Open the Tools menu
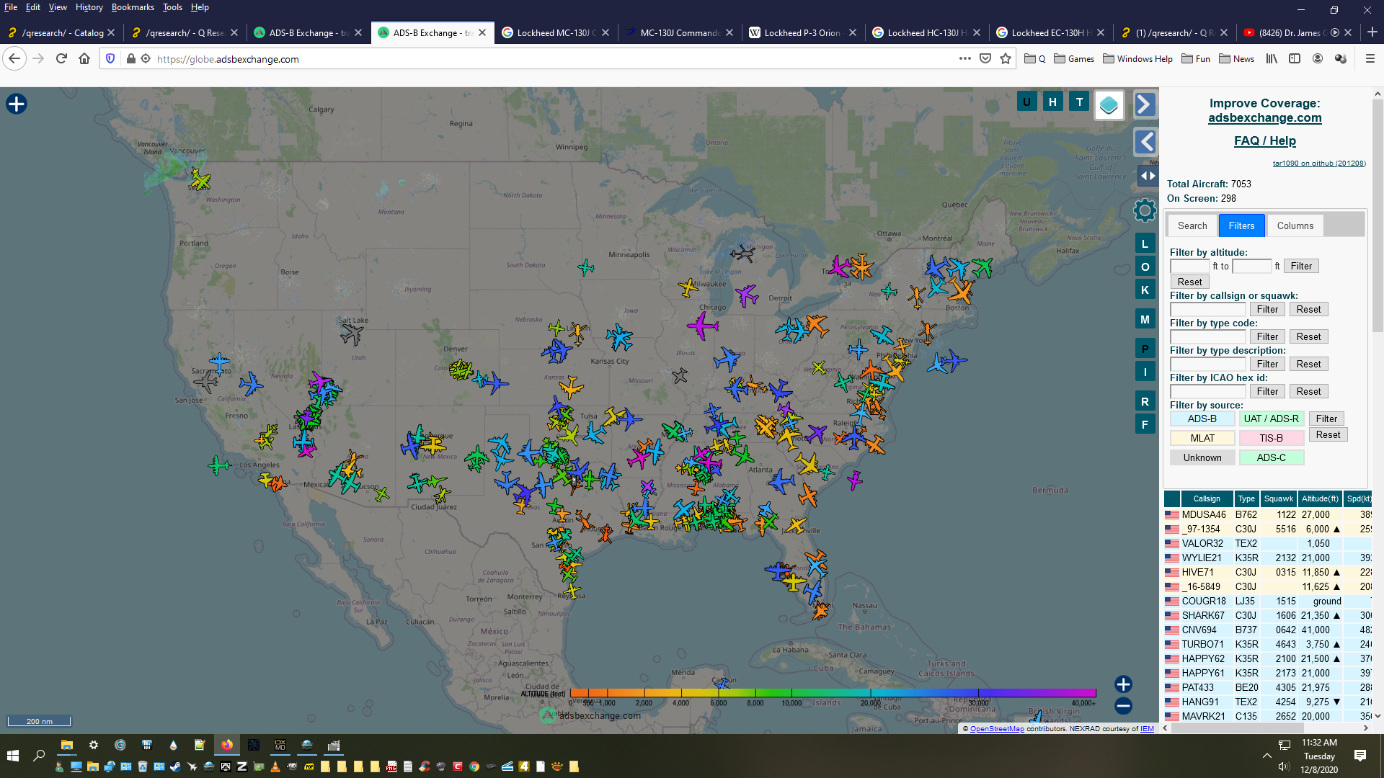The height and width of the screenshot is (778, 1384). [x=172, y=7]
